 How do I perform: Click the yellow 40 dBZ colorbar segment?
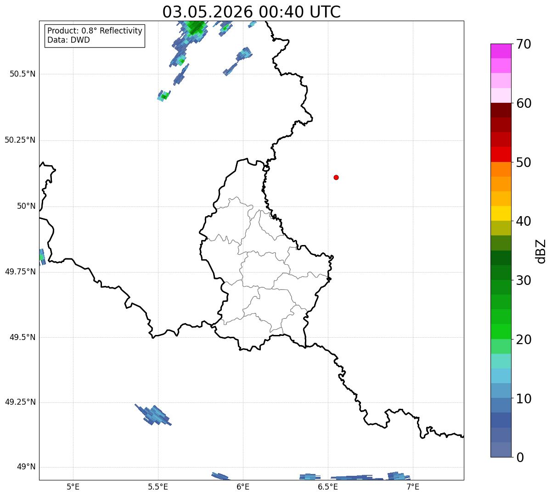click(501, 213)
